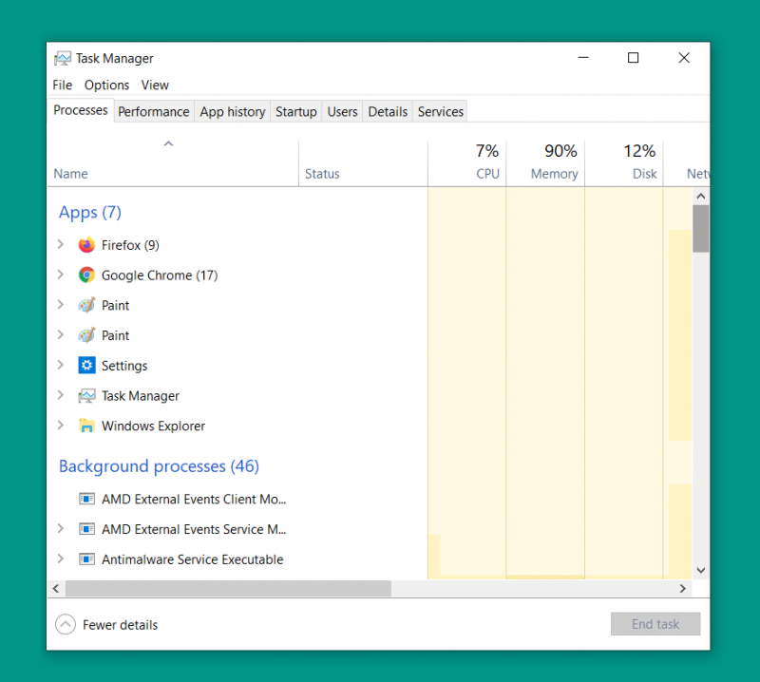The image size is (760, 682).
Task: Switch to the Users tab
Action: (342, 111)
